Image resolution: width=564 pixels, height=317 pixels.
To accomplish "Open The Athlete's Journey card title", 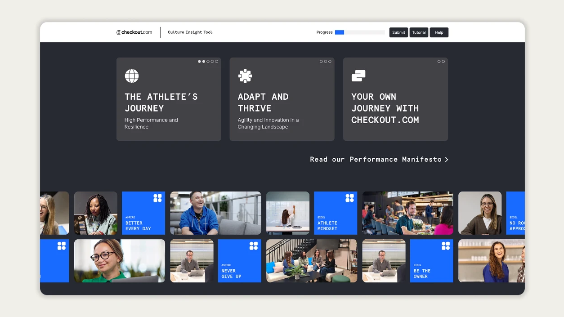I will point(161,103).
